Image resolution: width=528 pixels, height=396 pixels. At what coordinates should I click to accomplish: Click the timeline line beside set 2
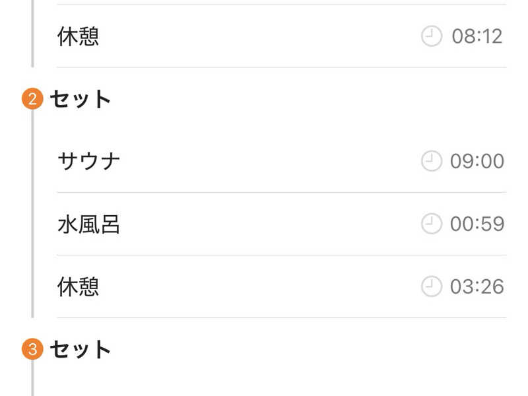(32, 211)
